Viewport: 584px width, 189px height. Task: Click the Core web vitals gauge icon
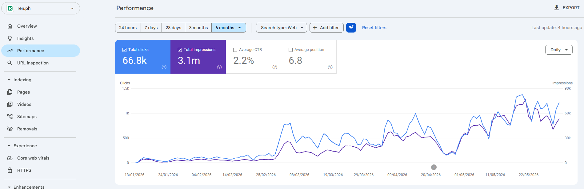coord(10,158)
